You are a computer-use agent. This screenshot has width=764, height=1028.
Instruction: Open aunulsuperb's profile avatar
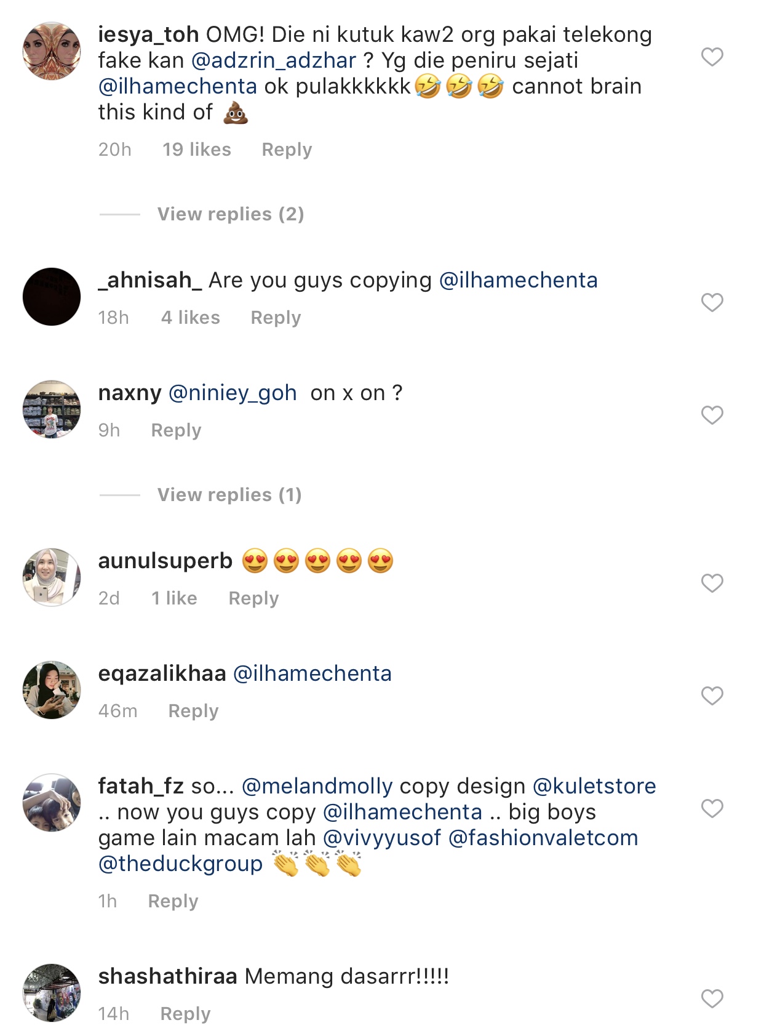tap(52, 577)
